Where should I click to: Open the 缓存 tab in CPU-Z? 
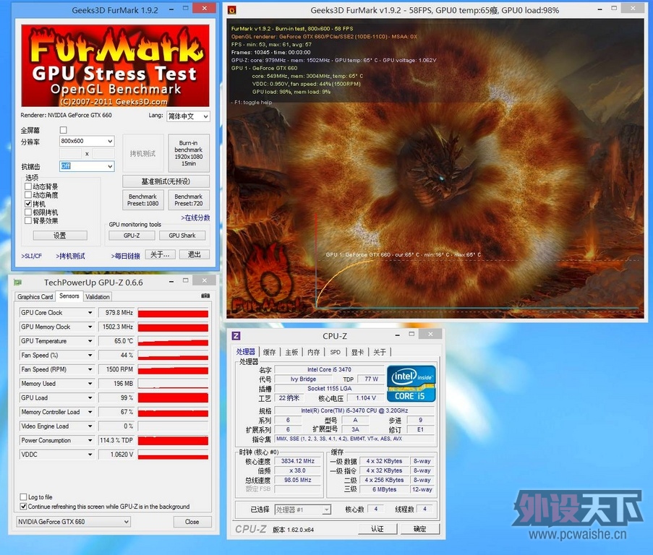tap(270, 352)
